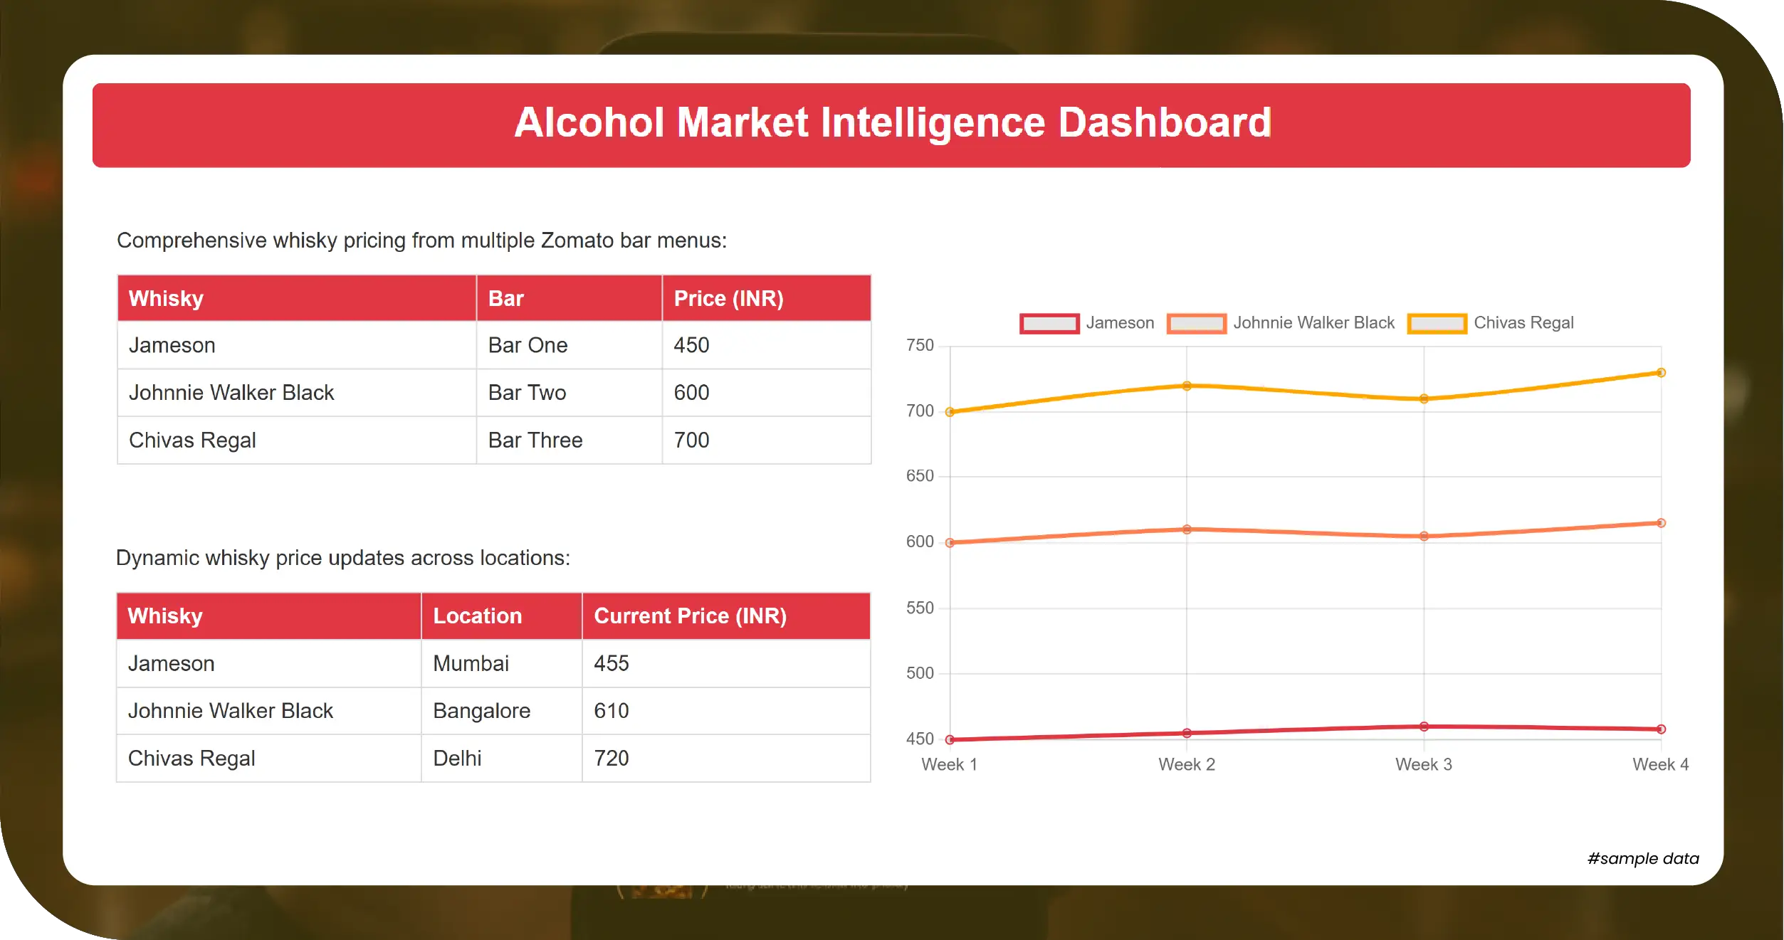Click Jameson Week 1 data point
The image size is (1784, 940).
[x=950, y=739]
